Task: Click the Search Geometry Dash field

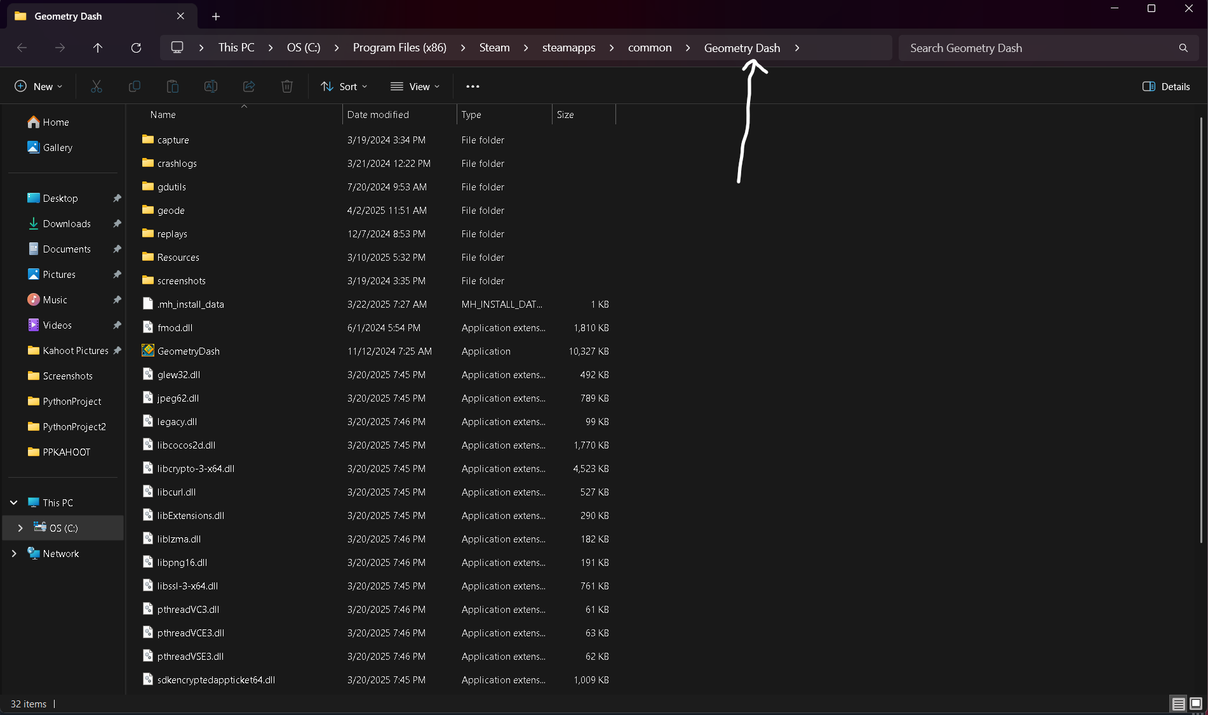Action: tap(1049, 48)
